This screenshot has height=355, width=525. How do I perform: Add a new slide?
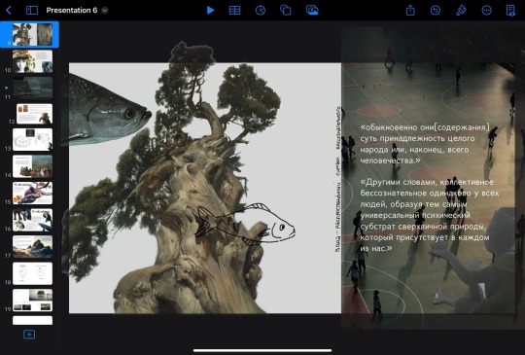pos(29,335)
